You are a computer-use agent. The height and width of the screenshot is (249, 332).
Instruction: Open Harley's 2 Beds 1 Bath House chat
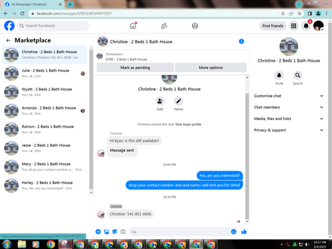(44, 185)
